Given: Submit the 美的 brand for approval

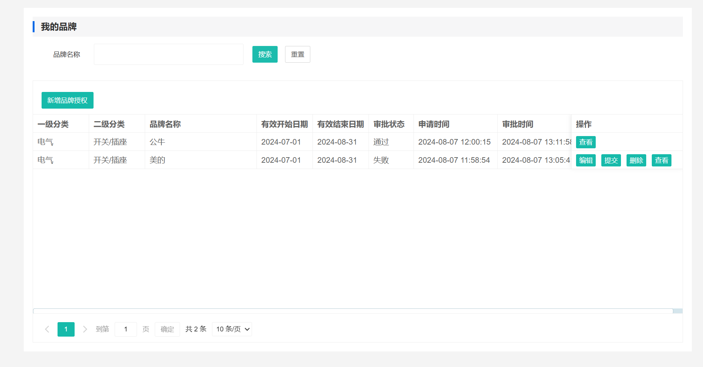Looking at the screenshot, I should (611, 161).
